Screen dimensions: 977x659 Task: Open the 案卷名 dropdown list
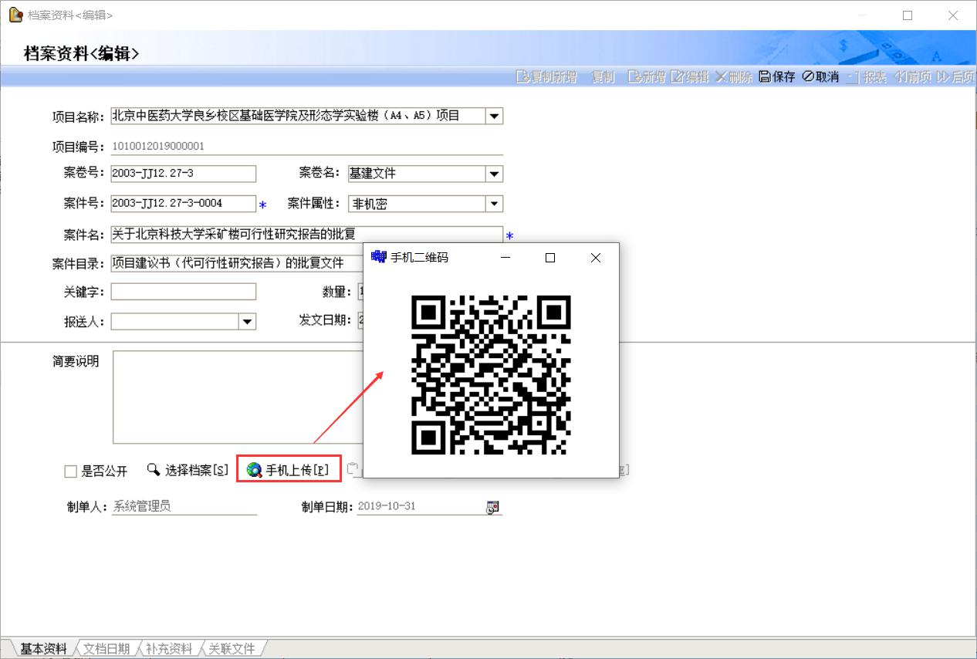494,174
